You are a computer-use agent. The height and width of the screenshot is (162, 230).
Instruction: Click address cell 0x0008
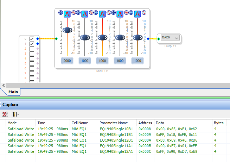click(145, 129)
